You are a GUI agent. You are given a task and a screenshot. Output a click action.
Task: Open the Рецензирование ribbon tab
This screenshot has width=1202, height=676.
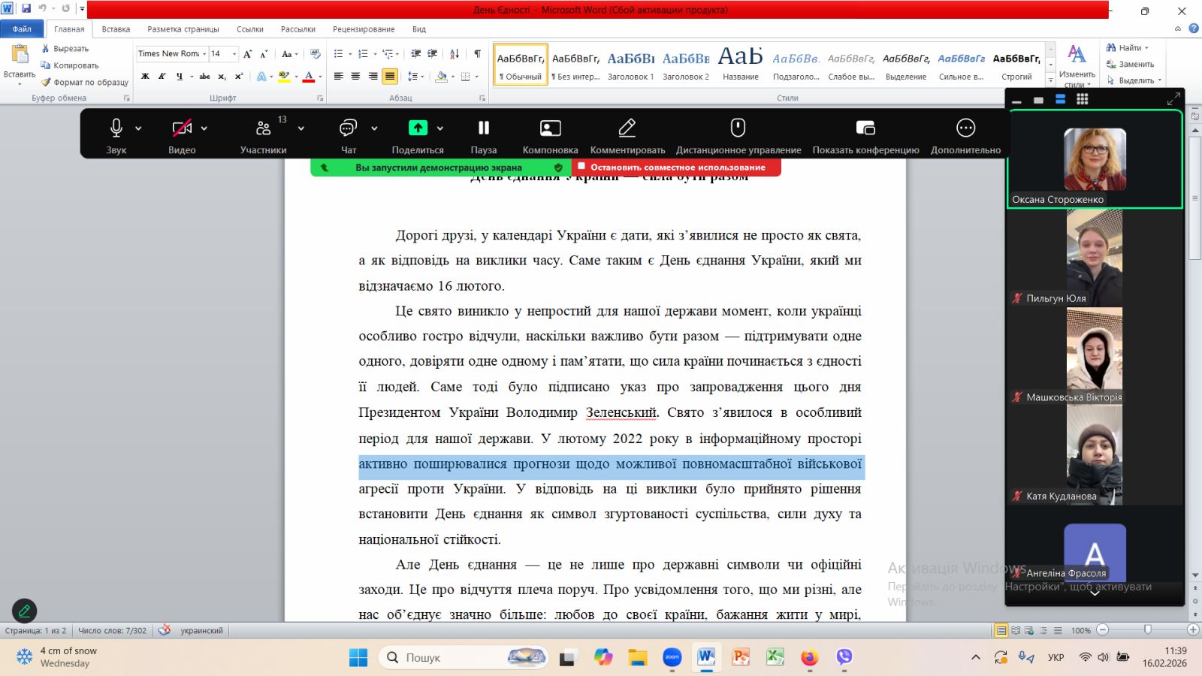click(x=364, y=29)
